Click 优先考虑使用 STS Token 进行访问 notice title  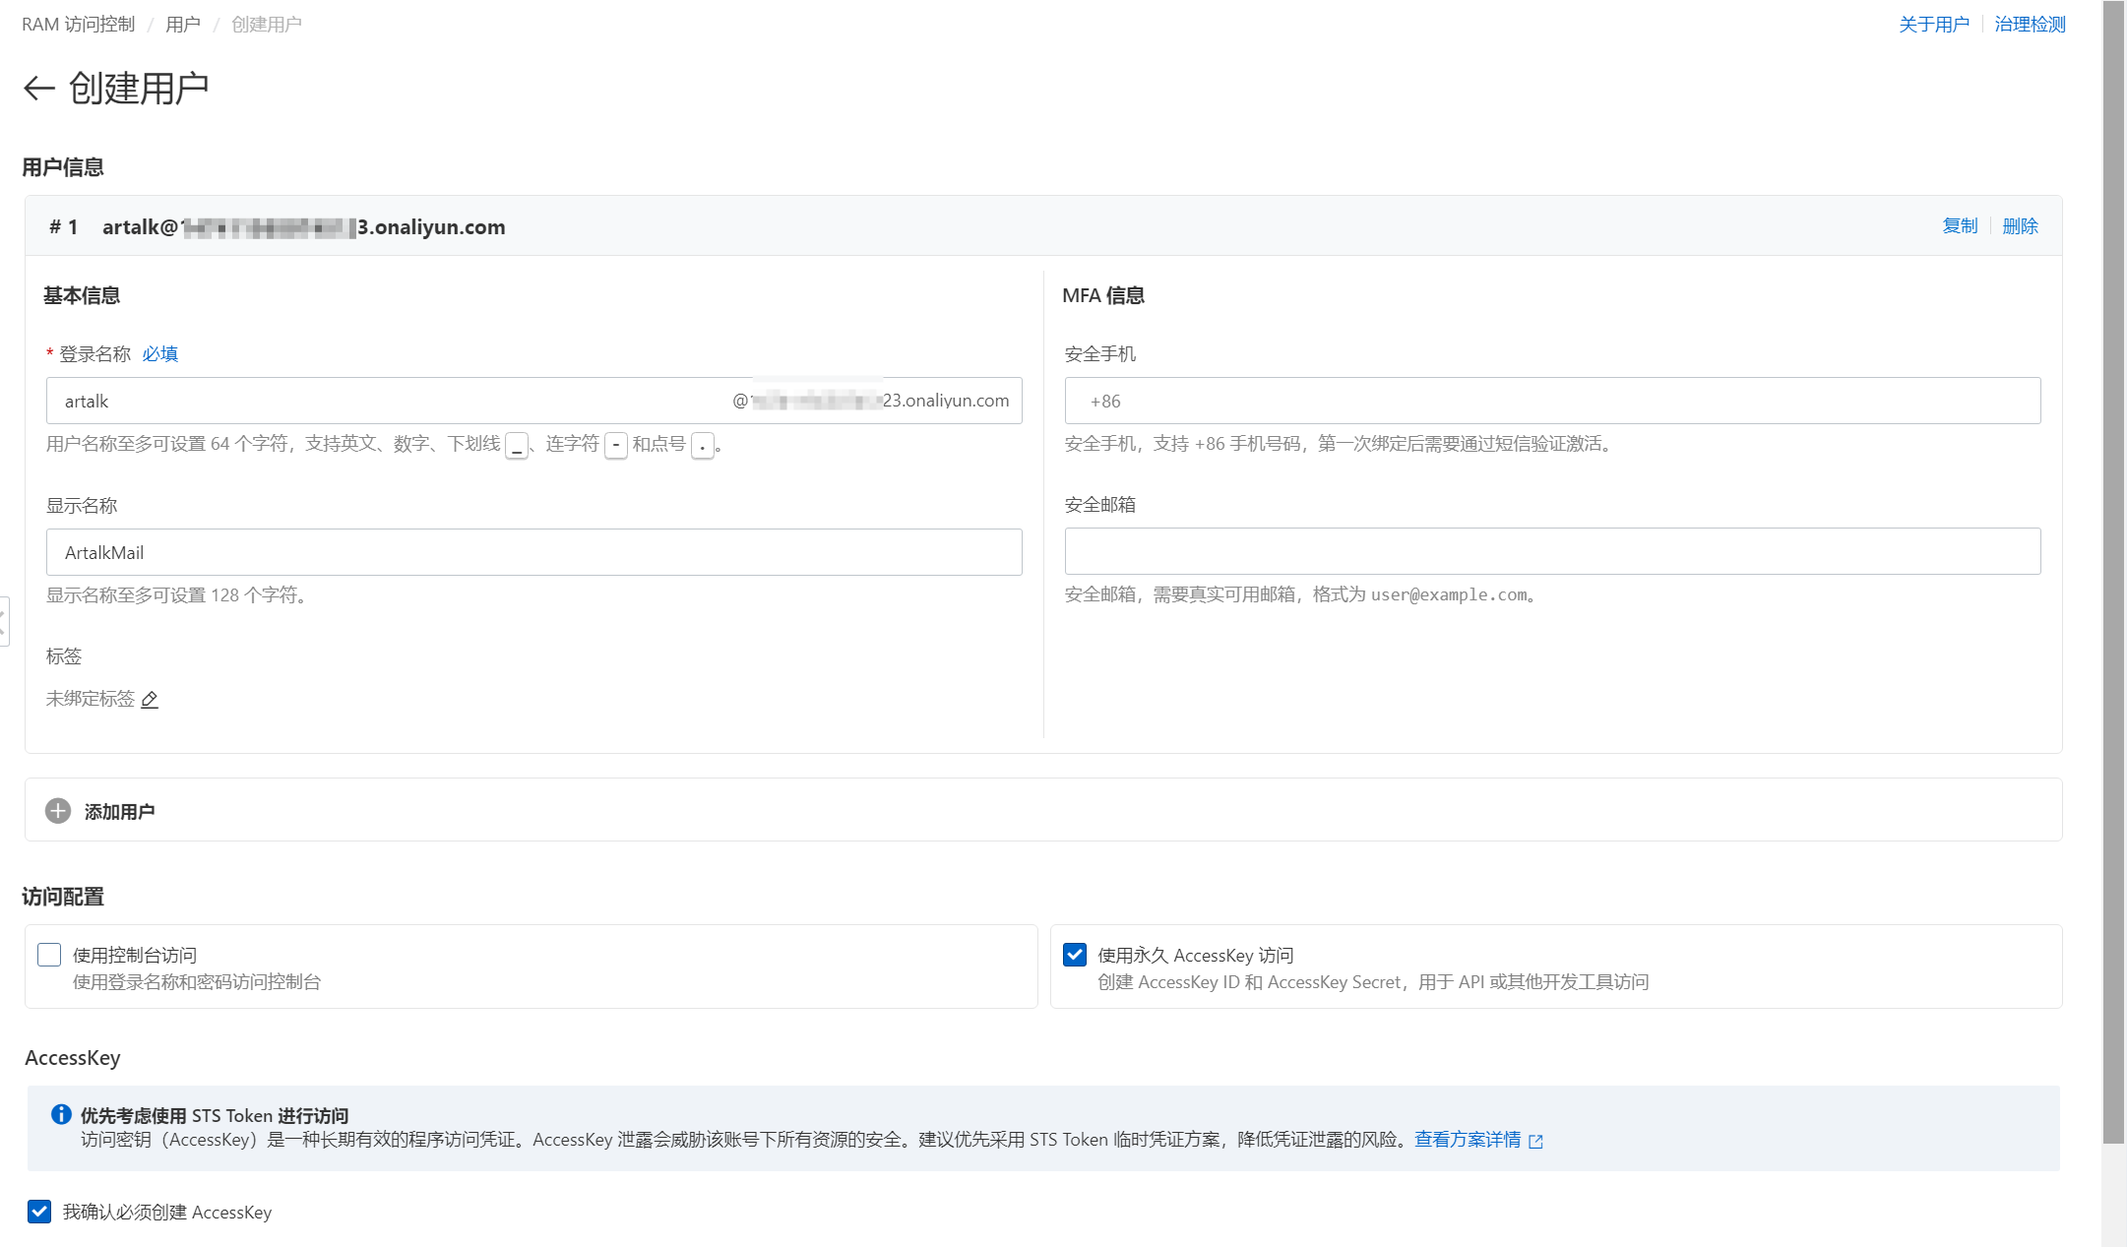(x=215, y=1115)
